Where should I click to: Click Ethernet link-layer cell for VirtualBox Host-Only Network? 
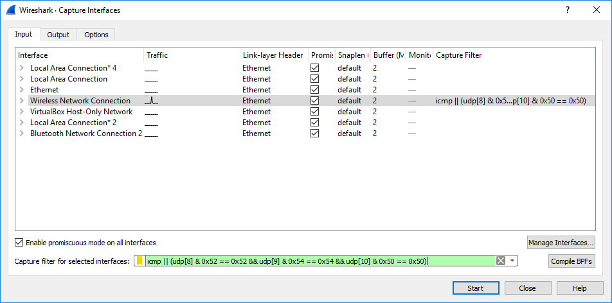(x=256, y=112)
